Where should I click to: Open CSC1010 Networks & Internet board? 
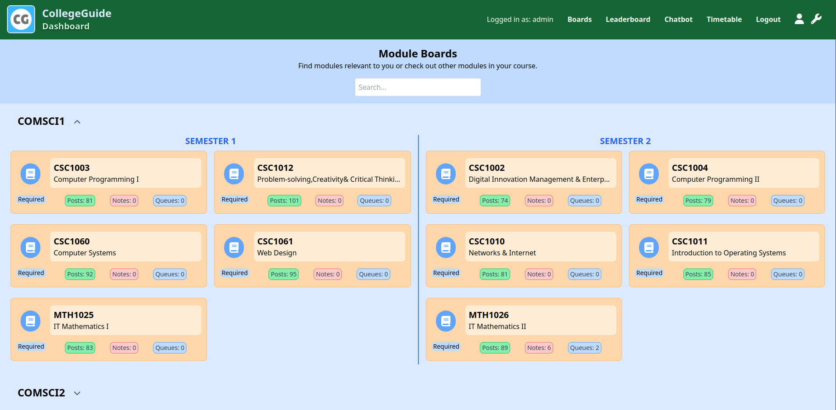[x=540, y=247]
